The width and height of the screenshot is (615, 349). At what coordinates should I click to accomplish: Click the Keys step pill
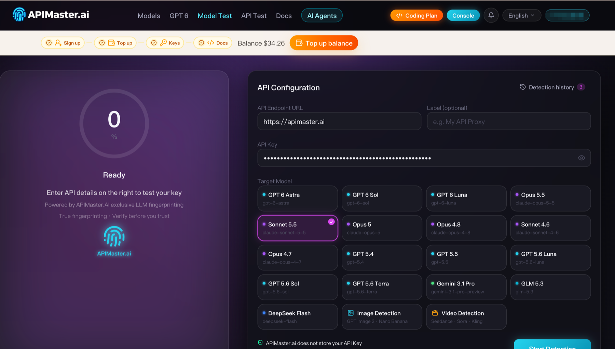coord(165,43)
